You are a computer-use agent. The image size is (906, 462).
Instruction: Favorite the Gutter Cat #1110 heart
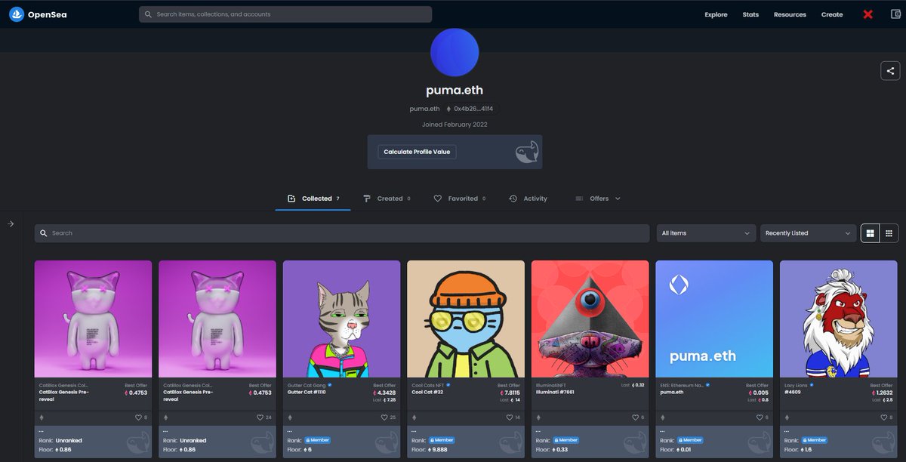[385, 417]
